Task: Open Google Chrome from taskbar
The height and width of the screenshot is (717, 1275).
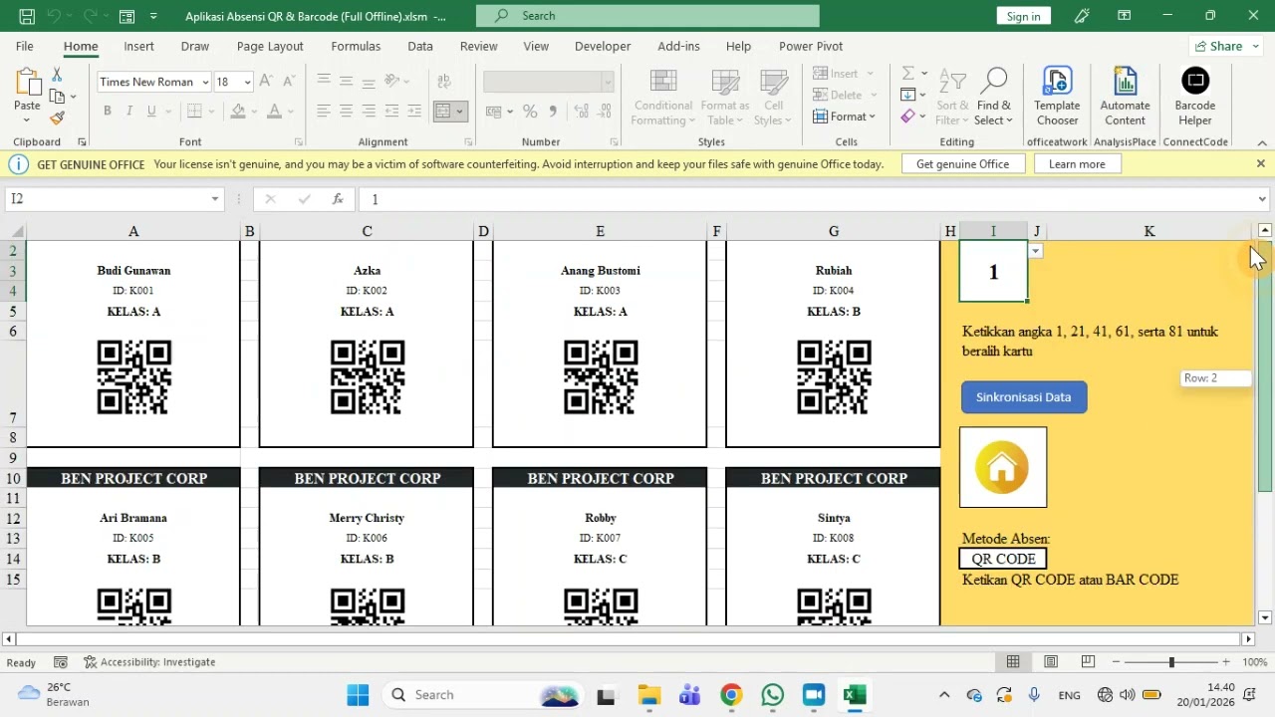Action: [731, 695]
